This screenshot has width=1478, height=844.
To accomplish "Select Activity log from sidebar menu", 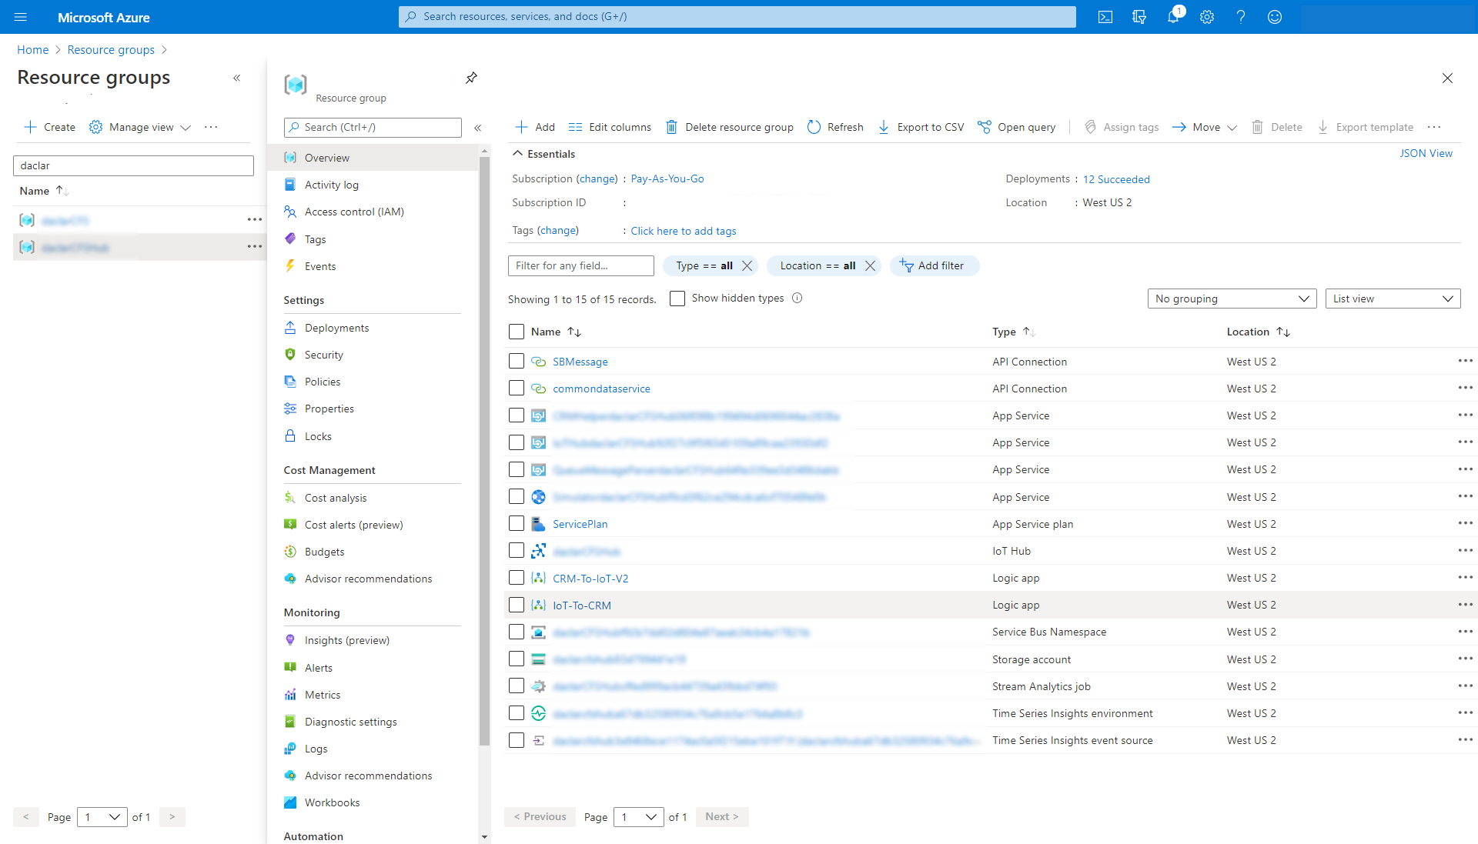I will [330, 185].
